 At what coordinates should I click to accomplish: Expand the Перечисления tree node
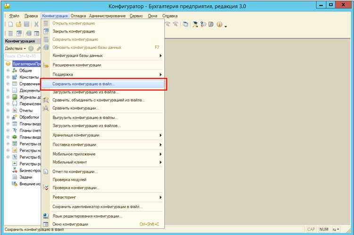8,104
